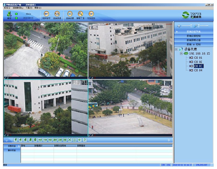Click the lock (锁定) user icon
This screenshot has height=169, width=217.
(x=9, y=14)
